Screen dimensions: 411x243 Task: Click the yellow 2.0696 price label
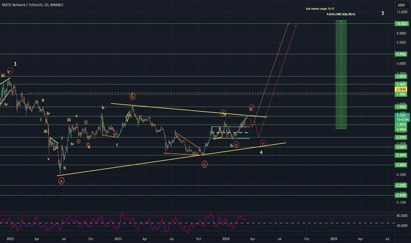pyautogui.click(x=402, y=89)
